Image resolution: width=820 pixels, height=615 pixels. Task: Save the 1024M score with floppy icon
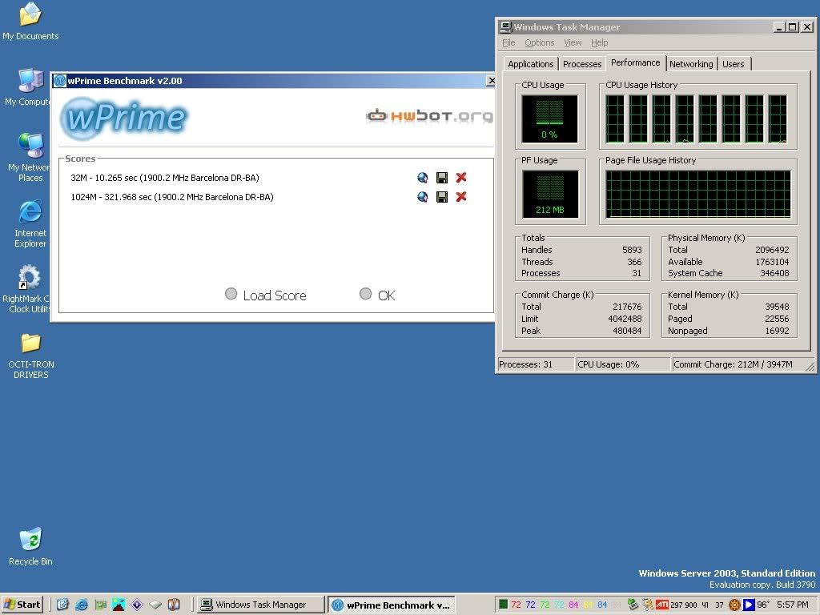tap(442, 197)
